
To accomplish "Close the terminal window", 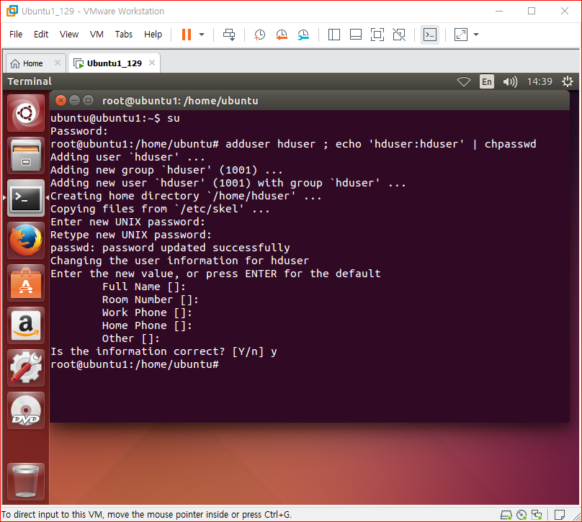I will tap(61, 101).
